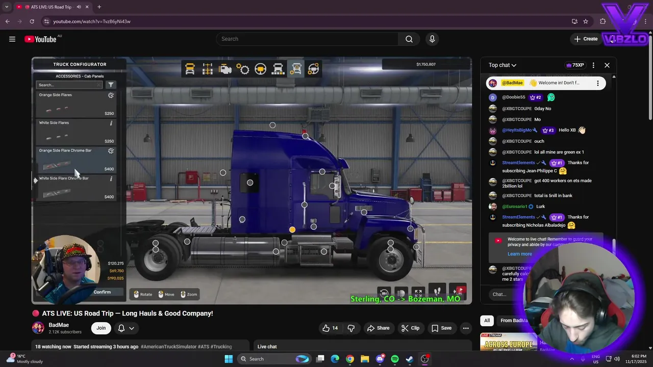Start voice search with microphone icon
The height and width of the screenshot is (367, 653).
(432, 39)
